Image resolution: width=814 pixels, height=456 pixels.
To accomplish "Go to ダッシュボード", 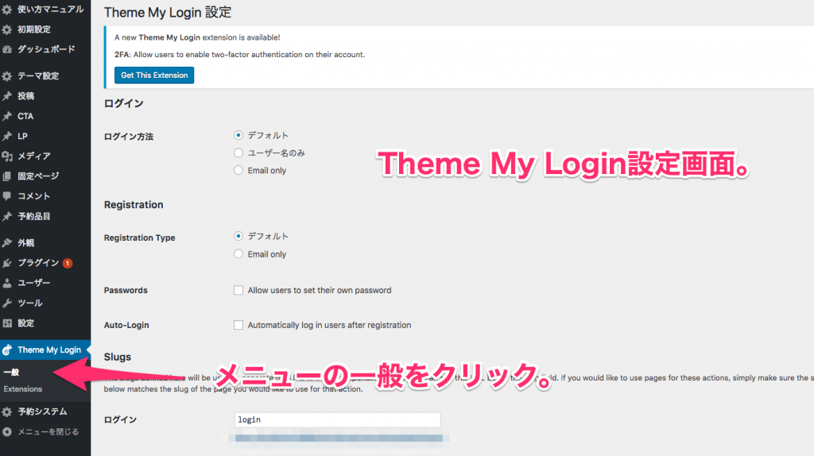I will point(45,49).
